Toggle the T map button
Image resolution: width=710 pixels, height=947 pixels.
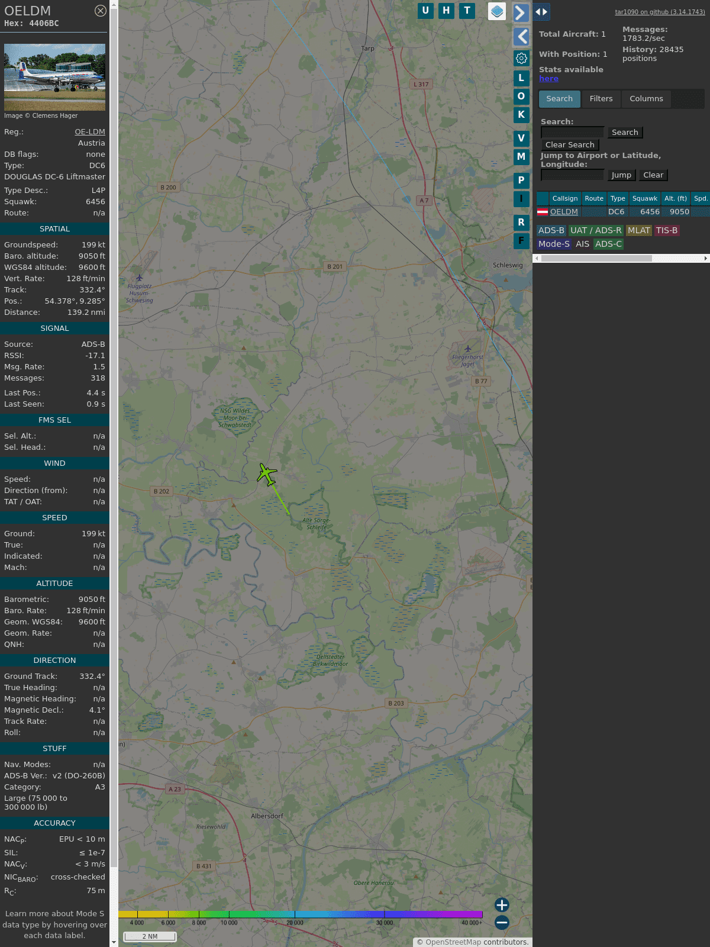click(x=467, y=11)
